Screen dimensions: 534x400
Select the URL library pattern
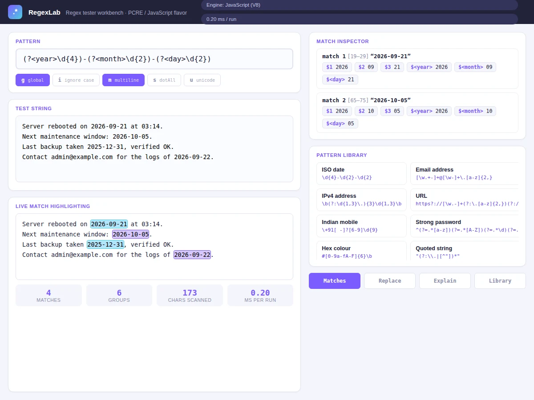465,200
